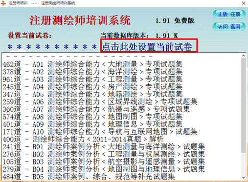Viewport: 248px width, 182px height.
Task: Select A01 大地测量 专项试题集 entry
Action: click(x=92, y=64)
